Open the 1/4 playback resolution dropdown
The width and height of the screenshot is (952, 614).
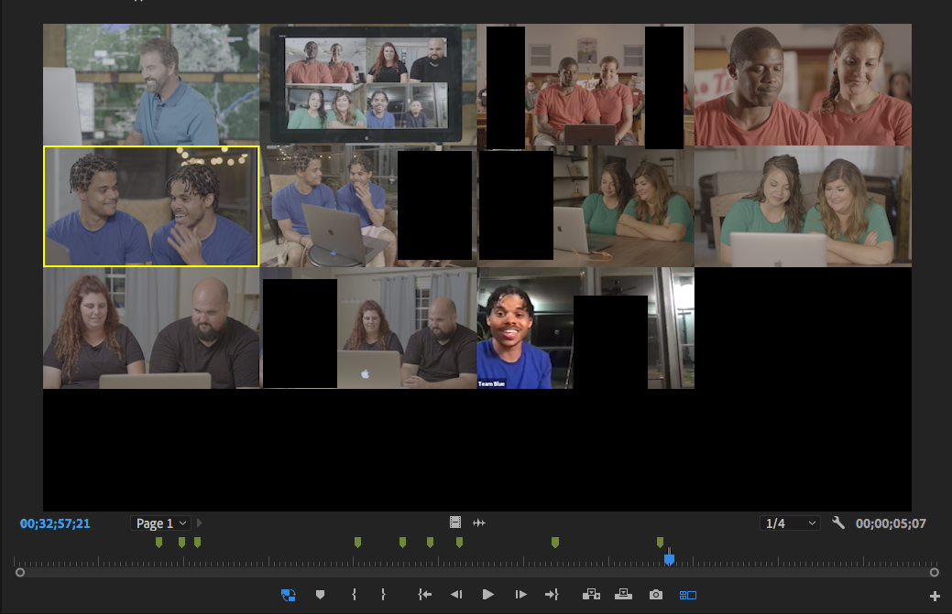pos(790,523)
